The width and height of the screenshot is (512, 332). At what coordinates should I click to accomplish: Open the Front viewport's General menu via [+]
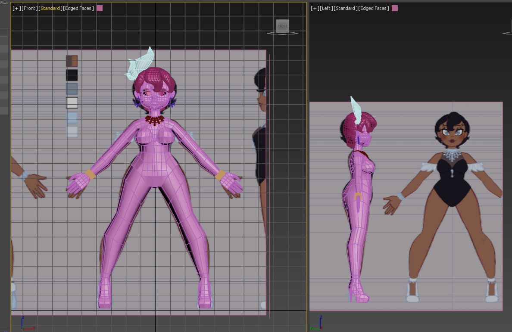pyautogui.click(x=16, y=8)
